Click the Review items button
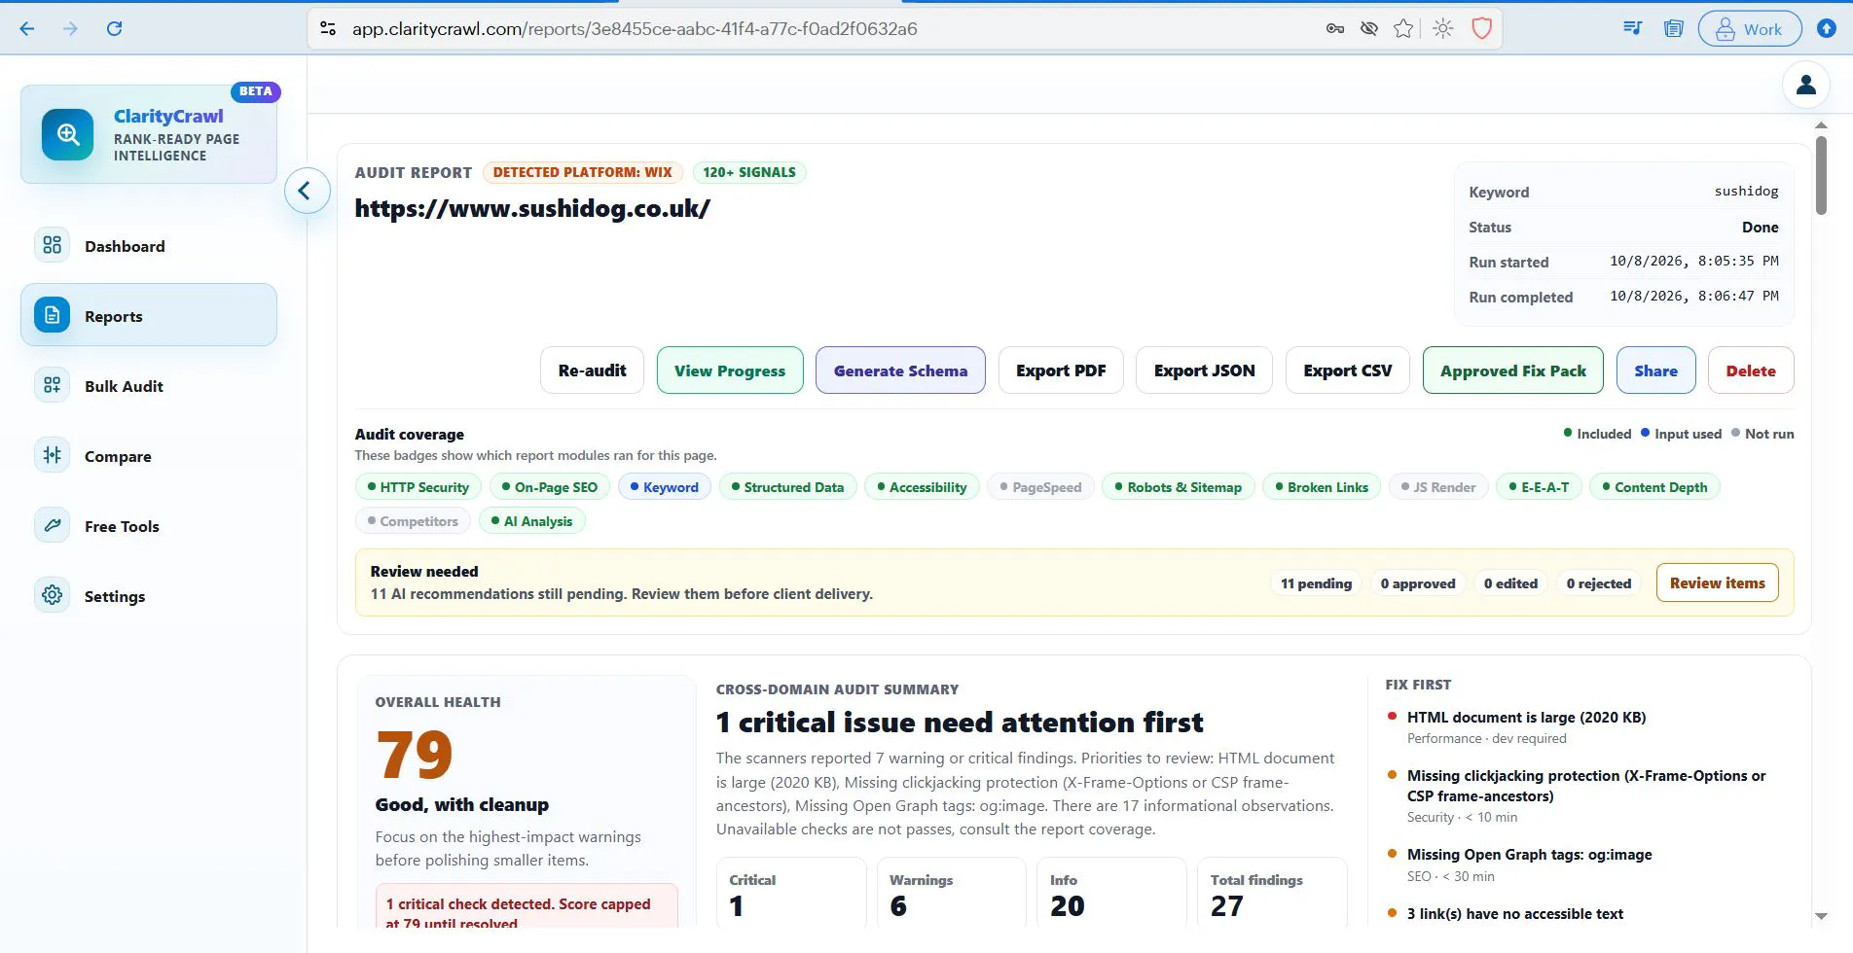The width and height of the screenshot is (1853, 953). 1717,582
